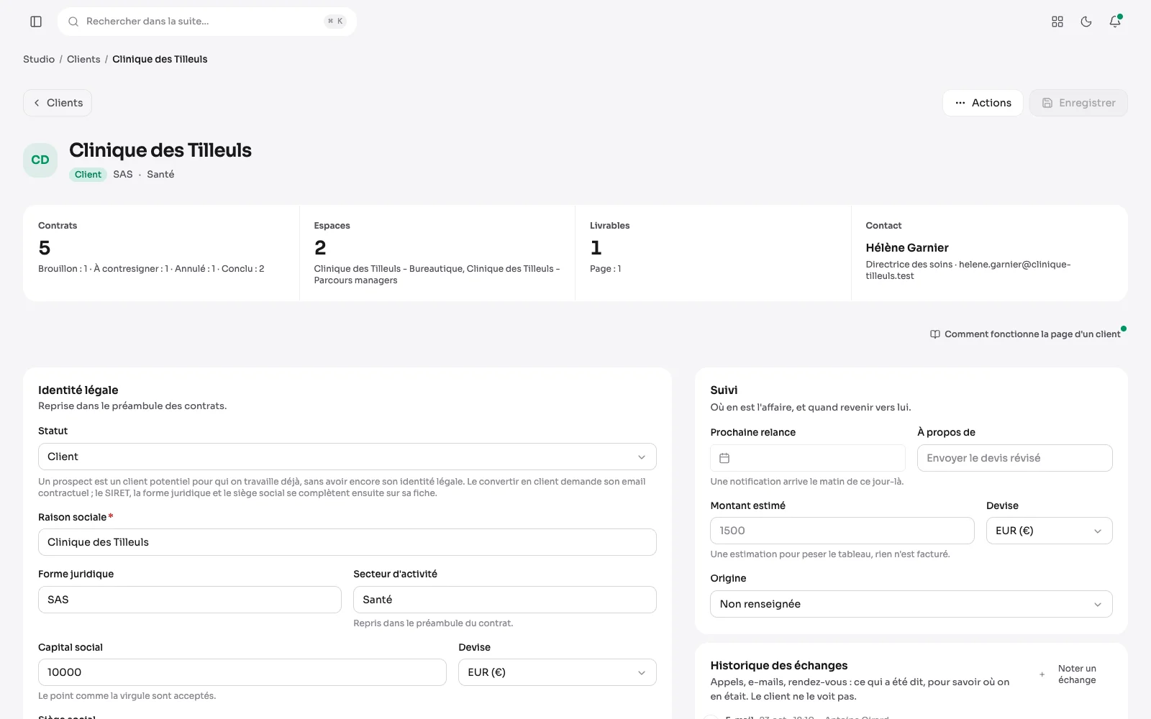This screenshot has width=1151, height=719.
Task: Click calendar icon in Prochaine relance
Action: click(724, 458)
